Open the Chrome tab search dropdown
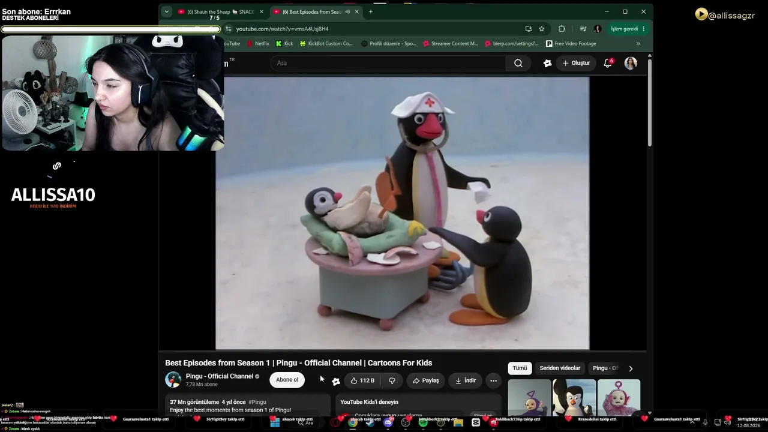This screenshot has width=768, height=432. [x=167, y=11]
